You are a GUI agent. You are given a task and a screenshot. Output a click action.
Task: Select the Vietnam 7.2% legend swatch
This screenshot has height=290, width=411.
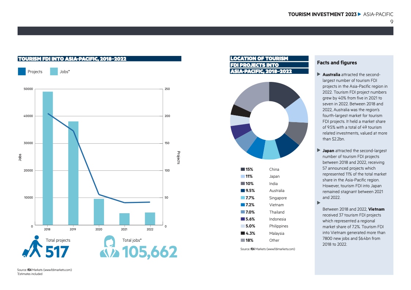tap(242, 205)
